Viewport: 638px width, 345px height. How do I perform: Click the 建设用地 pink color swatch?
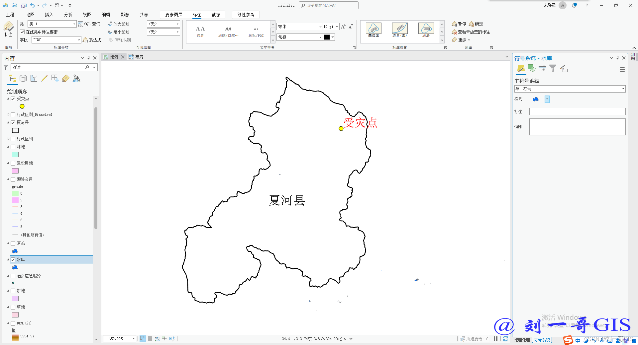pos(15,171)
